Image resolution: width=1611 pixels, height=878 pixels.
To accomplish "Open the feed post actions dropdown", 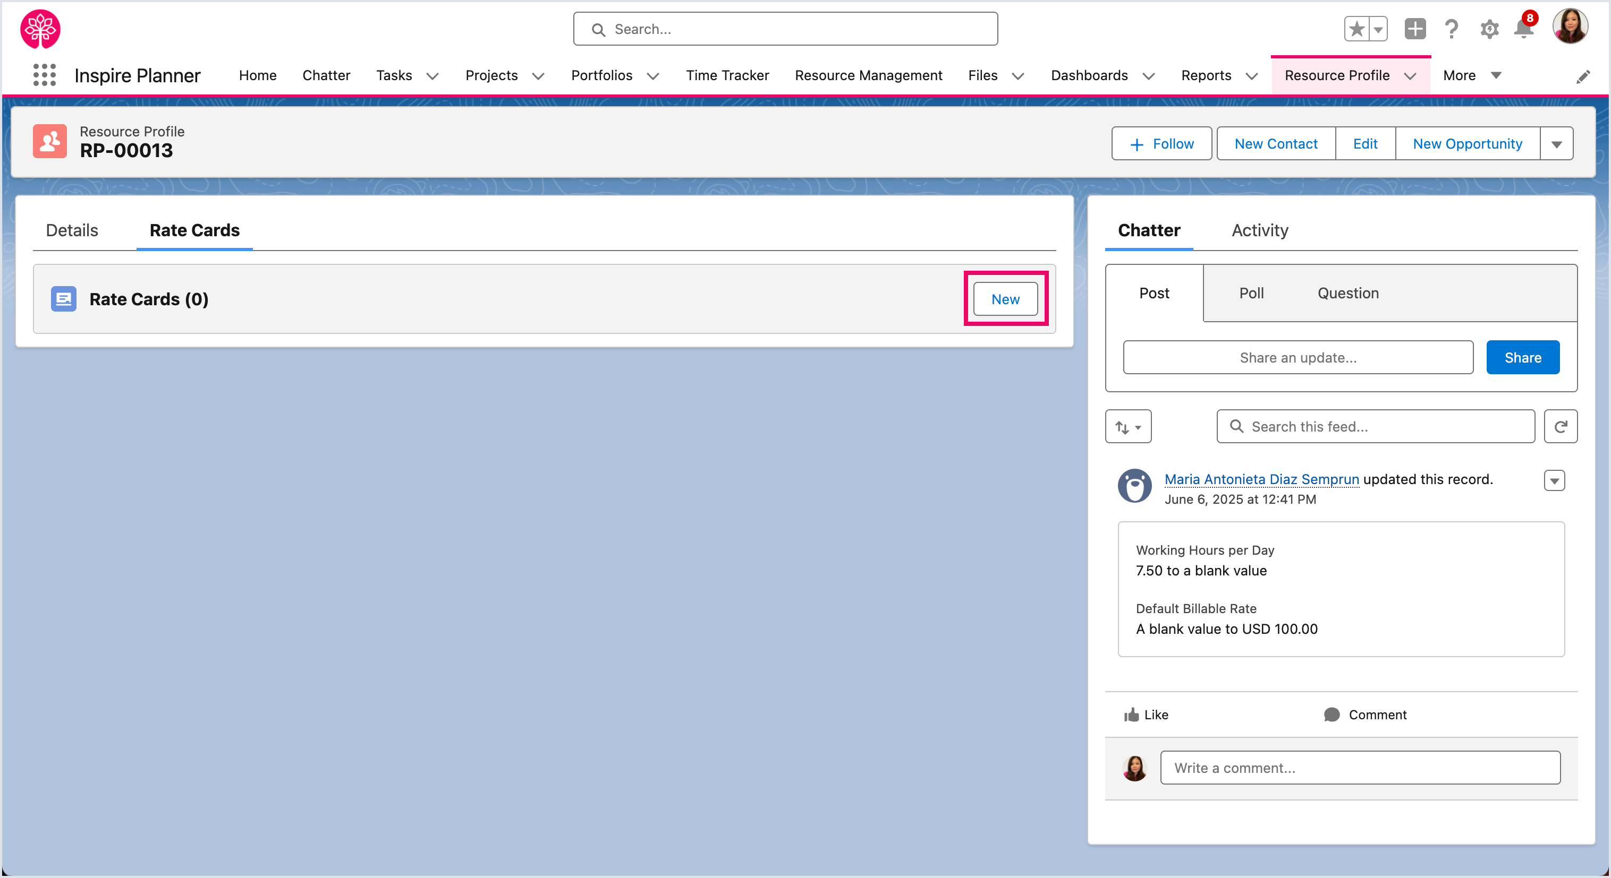I will coord(1554,480).
